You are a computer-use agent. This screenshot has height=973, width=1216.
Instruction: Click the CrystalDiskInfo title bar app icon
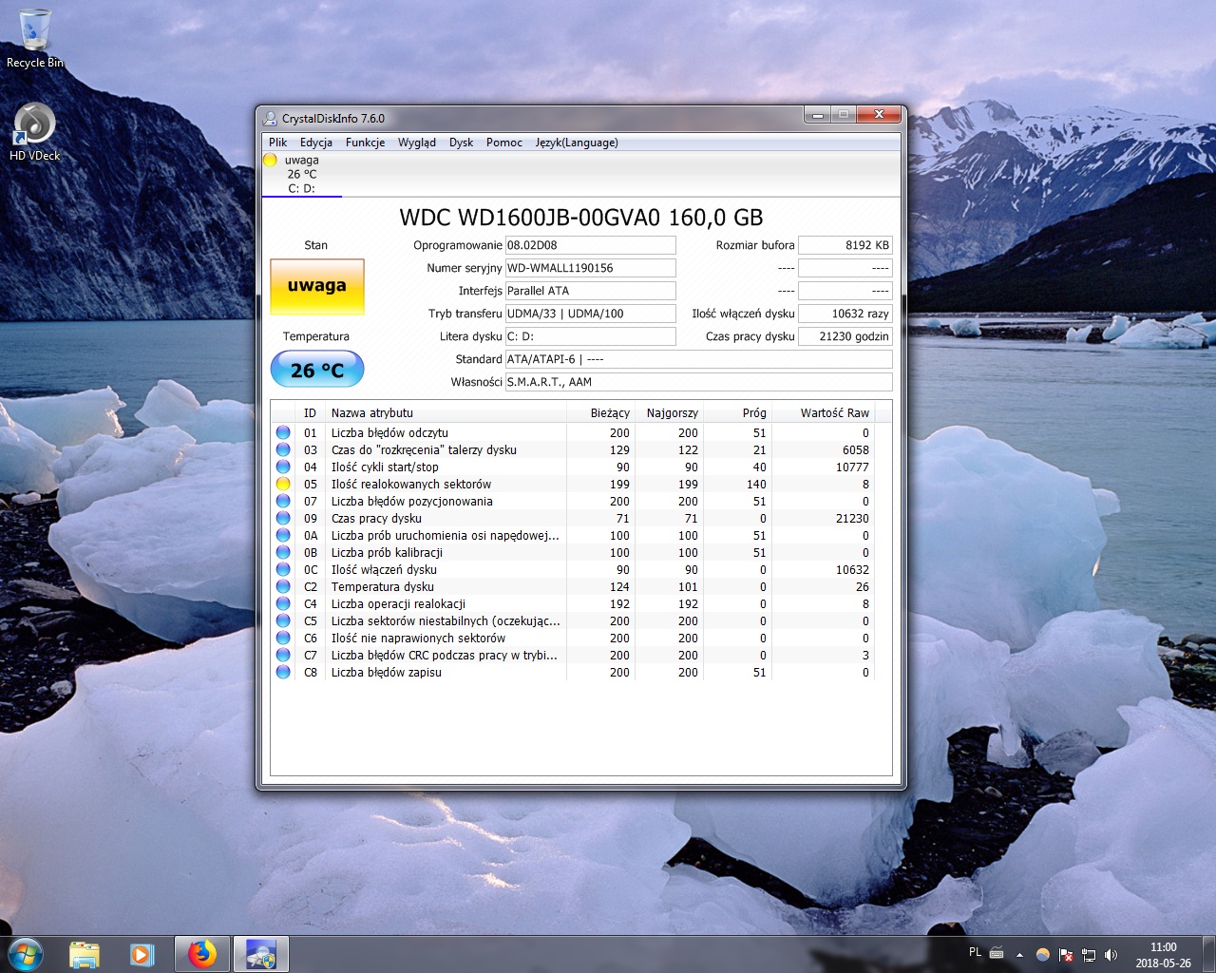(270, 118)
